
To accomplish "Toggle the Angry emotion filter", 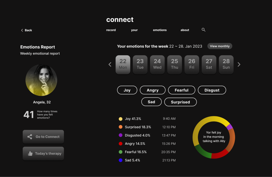I will click(x=153, y=90).
